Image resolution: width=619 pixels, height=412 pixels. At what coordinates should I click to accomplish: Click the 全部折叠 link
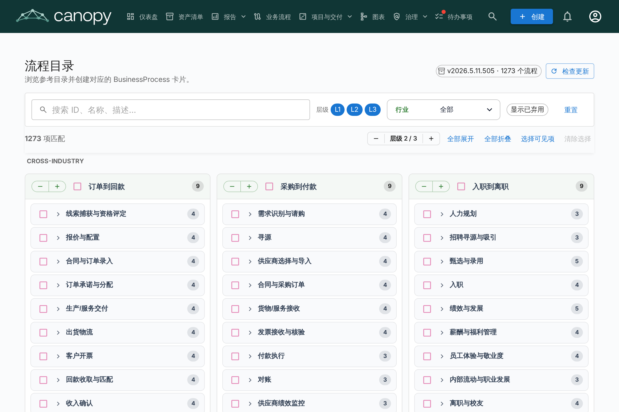498,139
